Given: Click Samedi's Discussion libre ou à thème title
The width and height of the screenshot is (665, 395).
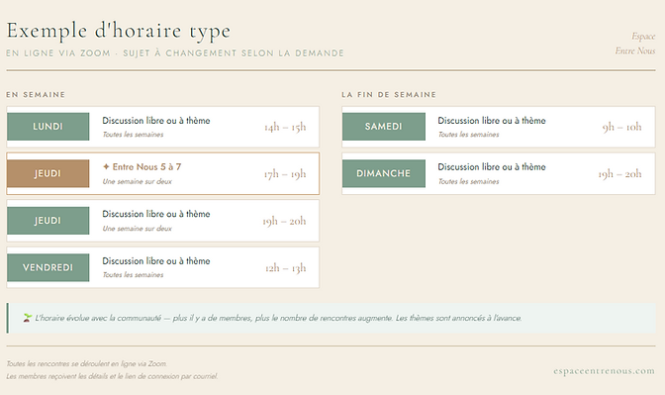Looking at the screenshot, I should (x=492, y=121).
